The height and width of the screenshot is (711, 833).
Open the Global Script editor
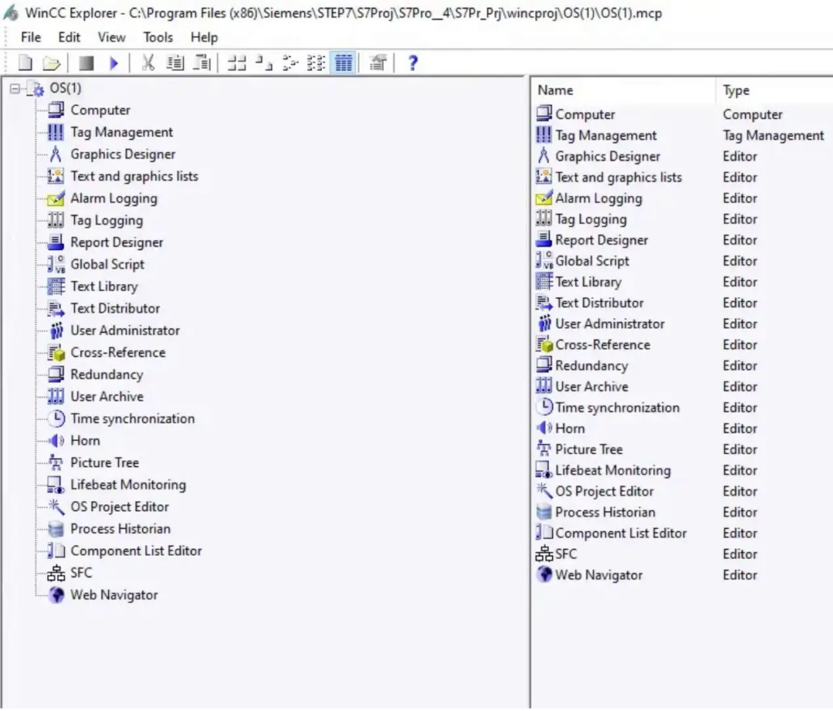(x=108, y=264)
